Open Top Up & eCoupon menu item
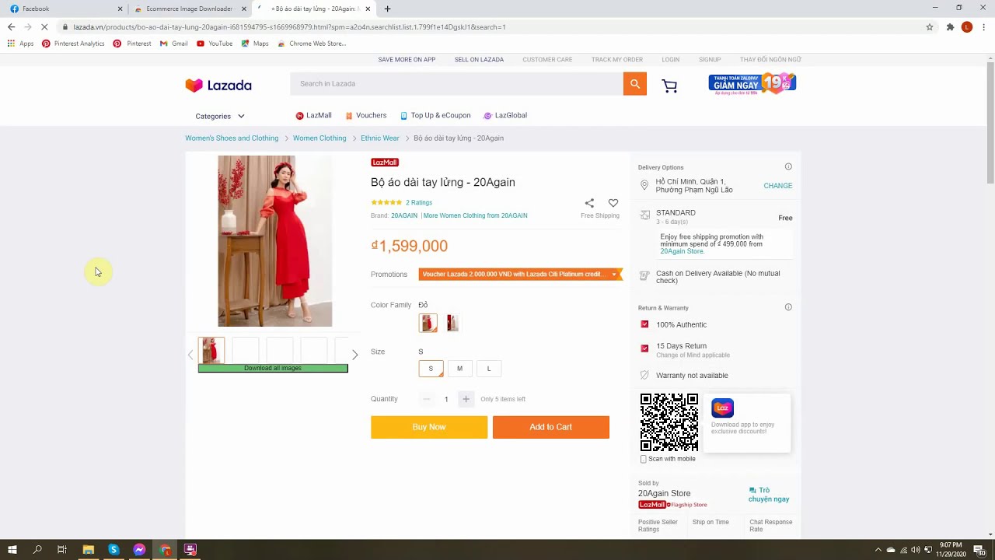Image resolution: width=995 pixels, height=560 pixels. tap(435, 115)
